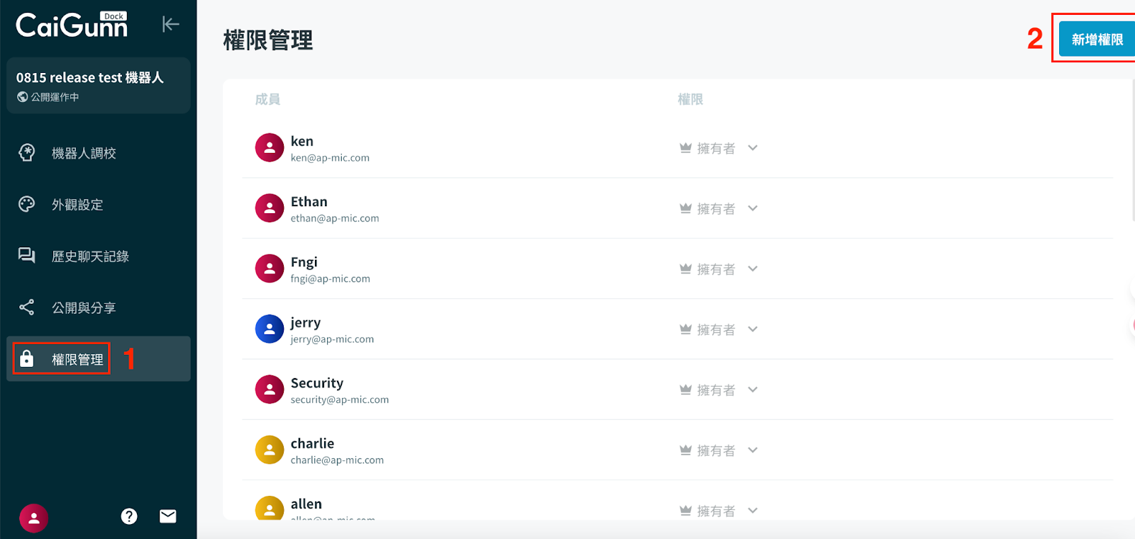Image resolution: width=1135 pixels, height=539 pixels.
Task: Go to 外觀設定 page
Action: point(77,205)
